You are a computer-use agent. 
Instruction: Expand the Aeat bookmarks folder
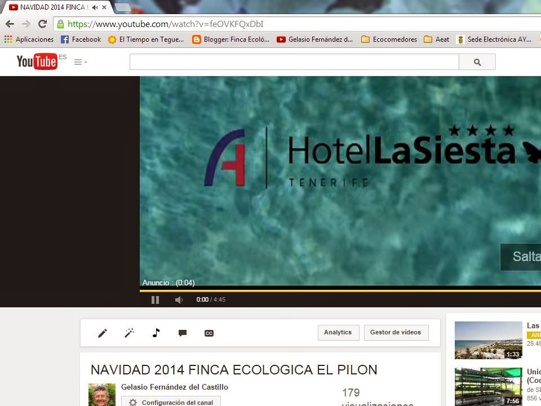click(436, 39)
